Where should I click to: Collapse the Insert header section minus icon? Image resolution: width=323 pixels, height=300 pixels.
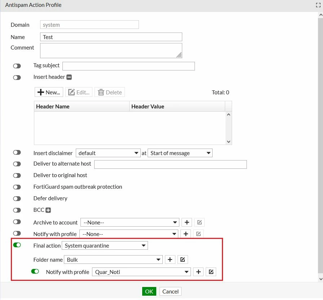coord(69,77)
